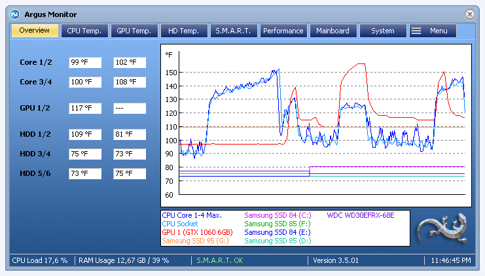
Task: Click the CPU Core 1-4 Max. legend entry
Action: pyautogui.click(x=192, y=215)
